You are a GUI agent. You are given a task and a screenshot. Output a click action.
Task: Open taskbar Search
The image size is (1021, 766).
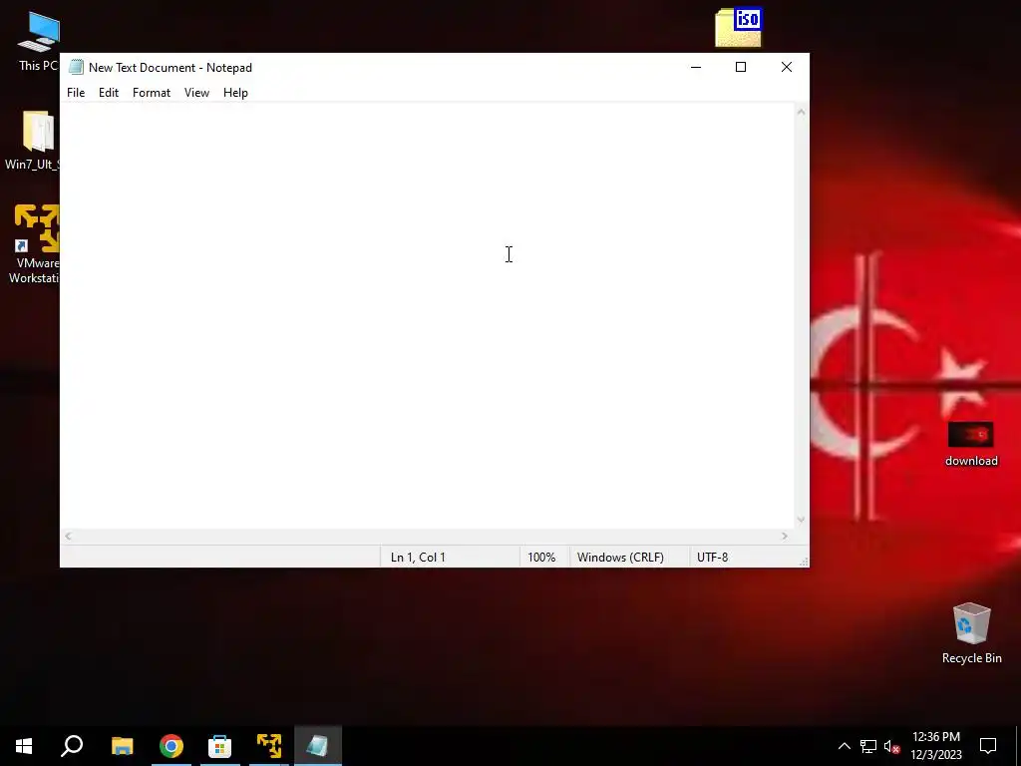tap(72, 746)
